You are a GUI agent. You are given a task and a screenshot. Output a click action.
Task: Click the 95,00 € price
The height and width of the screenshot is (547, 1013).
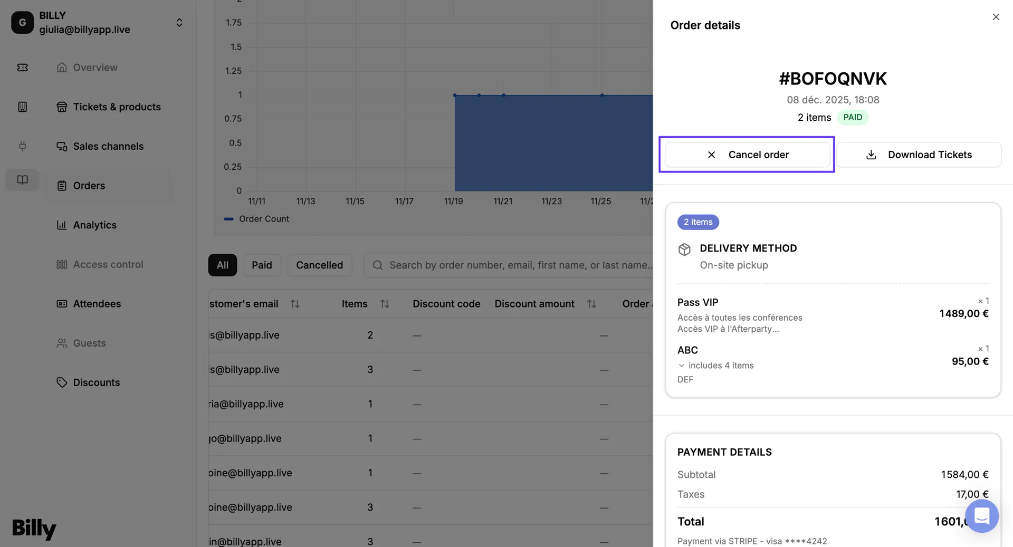[970, 361]
